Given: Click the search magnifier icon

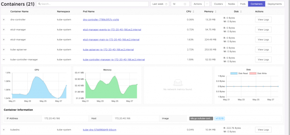Looking at the screenshot, I should click(x=39, y=4).
